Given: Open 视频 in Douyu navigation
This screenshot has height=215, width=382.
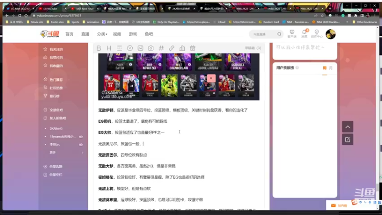Looking at the screenshot, I should point(117,34).
